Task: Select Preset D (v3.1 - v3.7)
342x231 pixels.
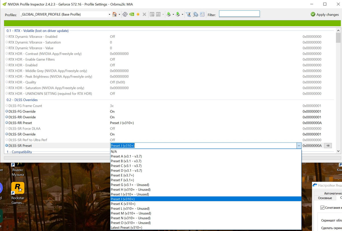Action: click(206, 171)
